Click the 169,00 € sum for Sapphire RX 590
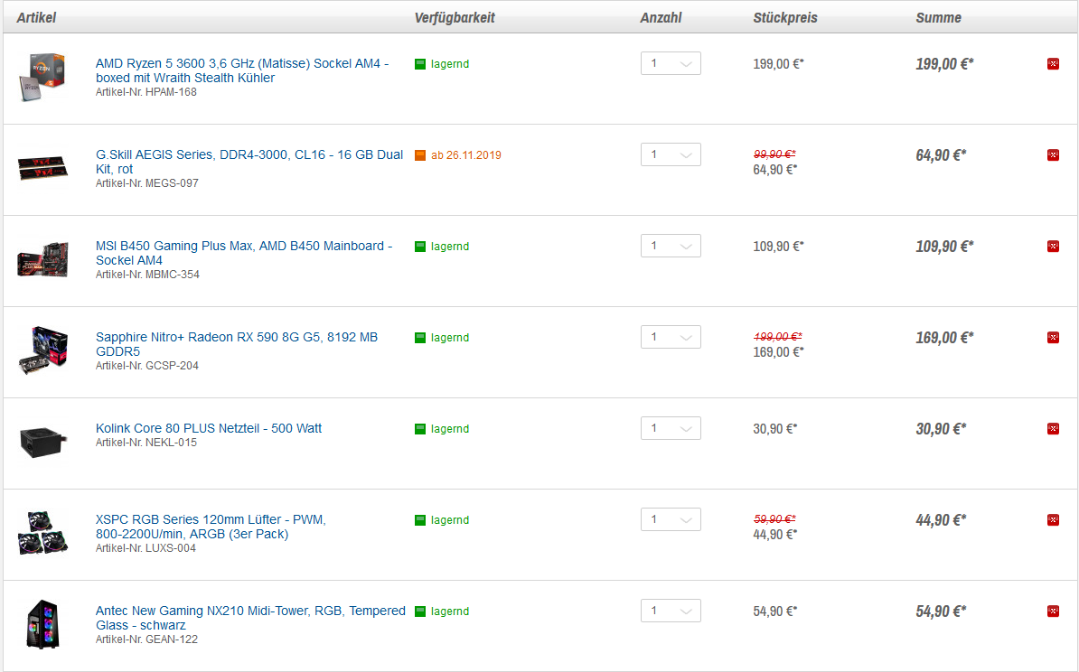This screenshot has width=1079, height=672. [944, 338]
